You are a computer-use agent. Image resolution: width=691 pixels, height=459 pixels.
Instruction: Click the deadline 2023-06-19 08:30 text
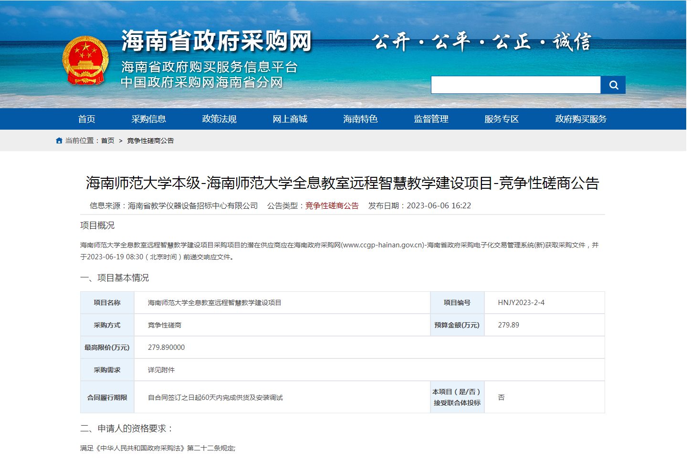click(x=115, y=257)
